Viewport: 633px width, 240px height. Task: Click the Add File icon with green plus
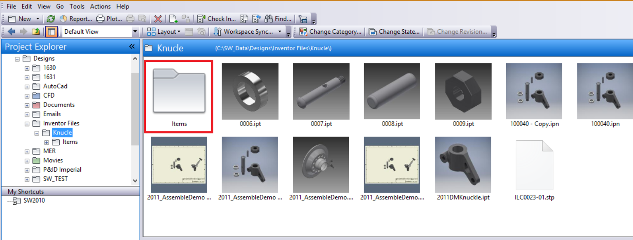[173, 19]
